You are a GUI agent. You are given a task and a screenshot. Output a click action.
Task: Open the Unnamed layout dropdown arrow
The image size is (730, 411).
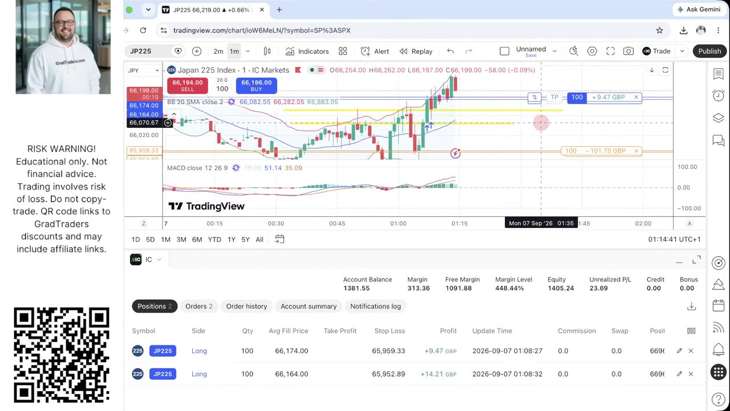click(554, 51)
